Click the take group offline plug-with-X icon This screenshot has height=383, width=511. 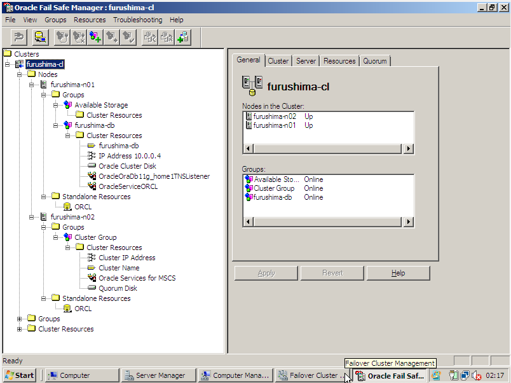[79, 37]
